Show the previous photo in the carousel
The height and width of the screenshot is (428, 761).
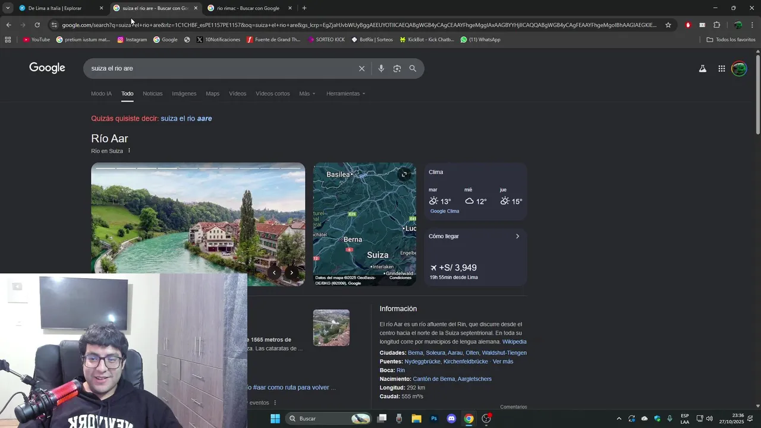tap(275, 273)
